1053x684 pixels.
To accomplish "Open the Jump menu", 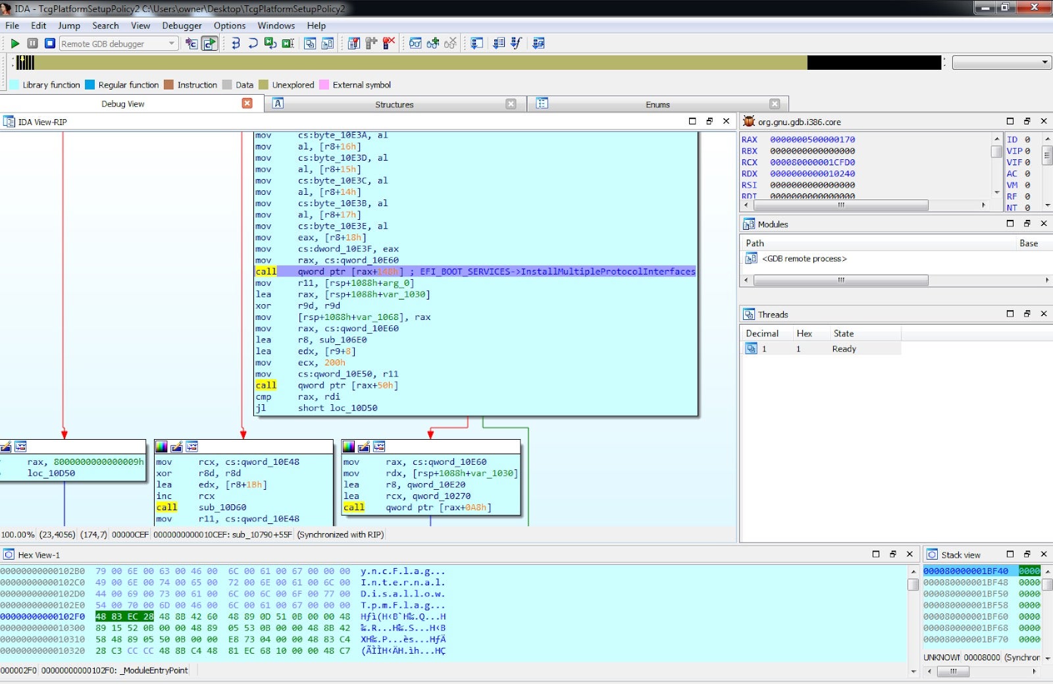I will point(69,26).
